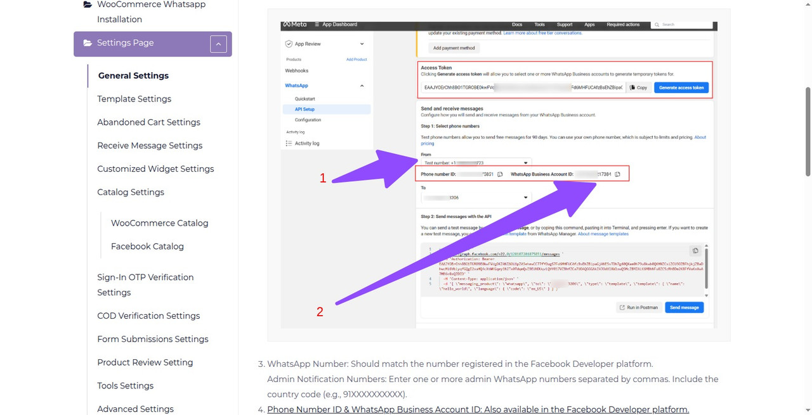Image resolution: width=812 pixels, height=415 pixels.
Task: Click the 'WhatsApp Number: Should match' paragraph text
Action: pos(460,364)
